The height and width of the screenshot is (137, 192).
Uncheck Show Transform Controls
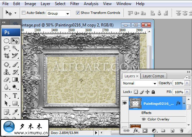click(78, 13)
